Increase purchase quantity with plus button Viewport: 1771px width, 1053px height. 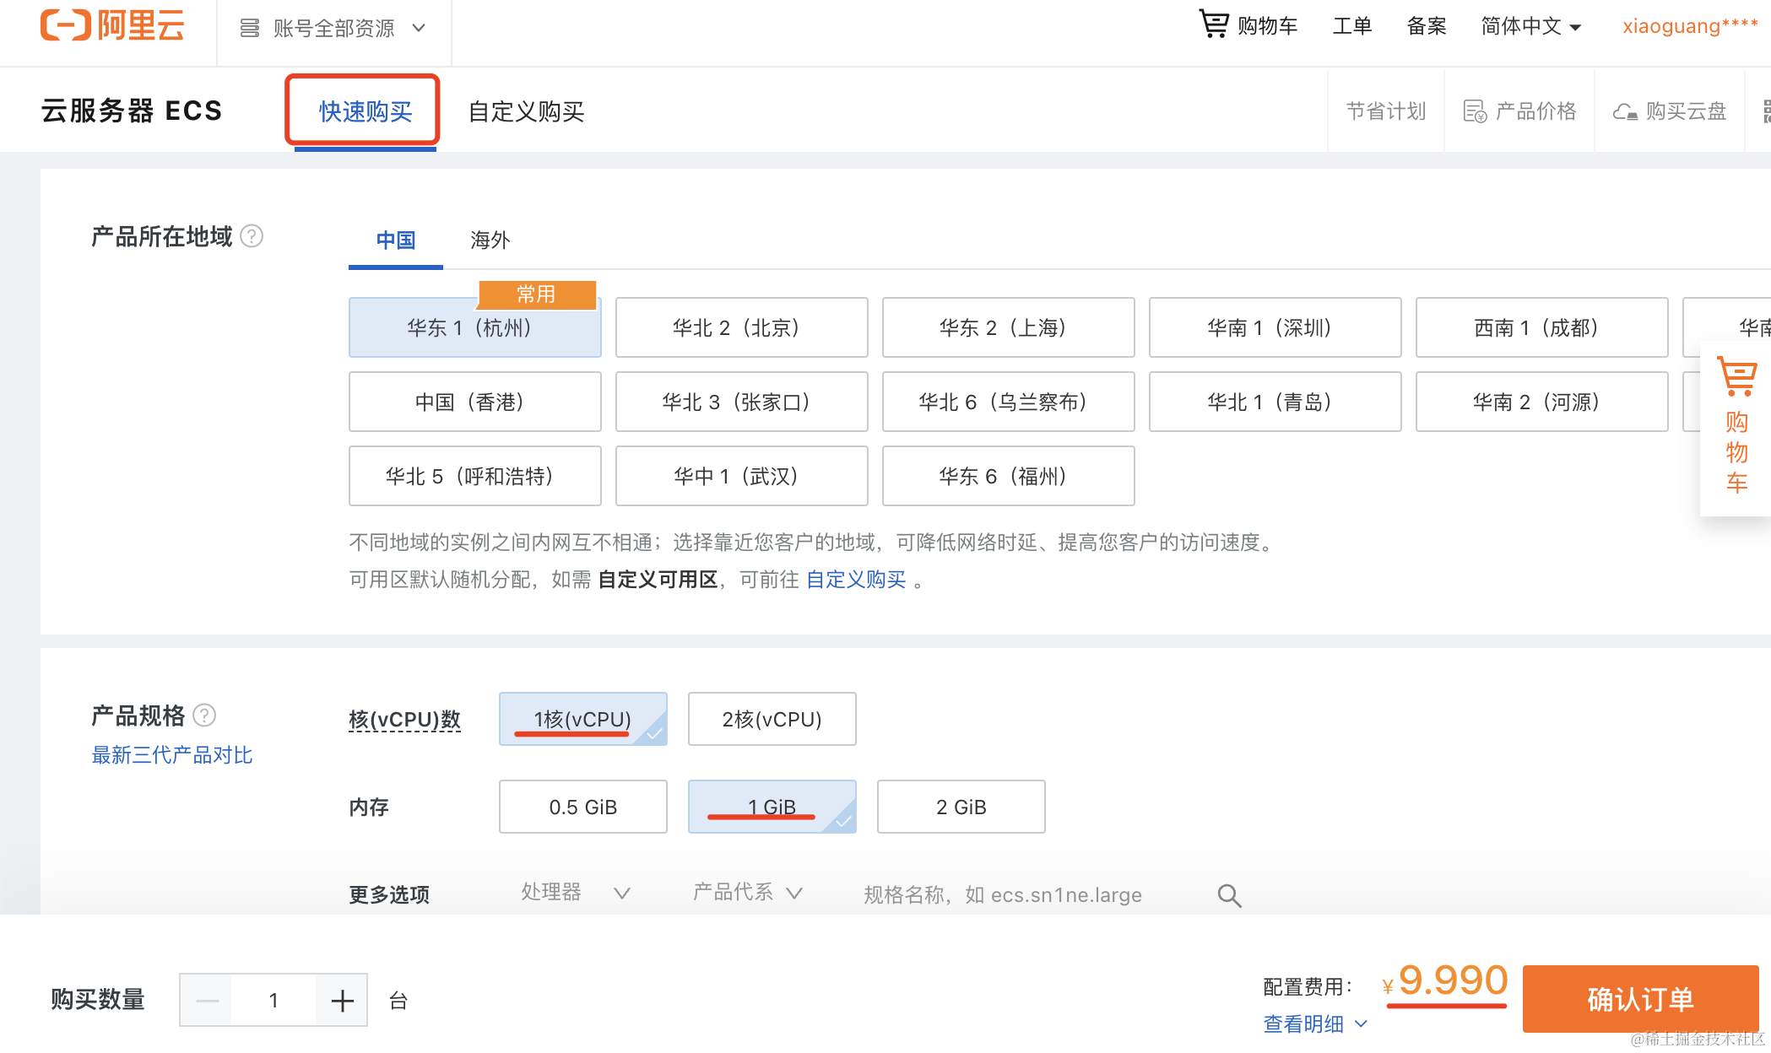[342, 1001]
